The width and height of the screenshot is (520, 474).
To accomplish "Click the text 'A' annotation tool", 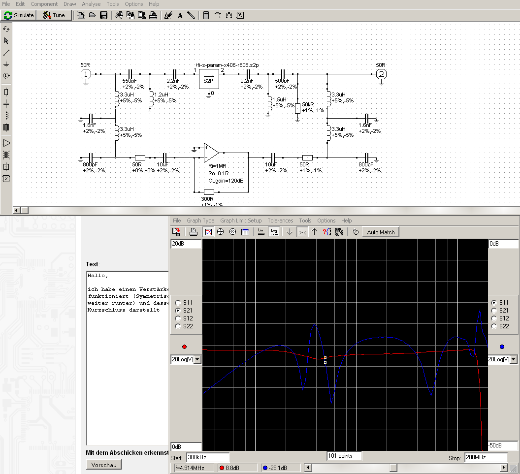I will click(180, 15).
